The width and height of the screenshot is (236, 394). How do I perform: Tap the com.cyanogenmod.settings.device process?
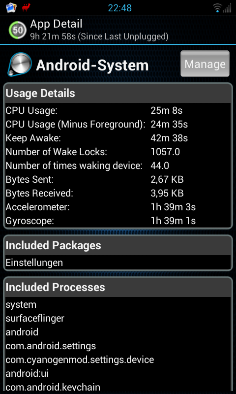point(80,360)
